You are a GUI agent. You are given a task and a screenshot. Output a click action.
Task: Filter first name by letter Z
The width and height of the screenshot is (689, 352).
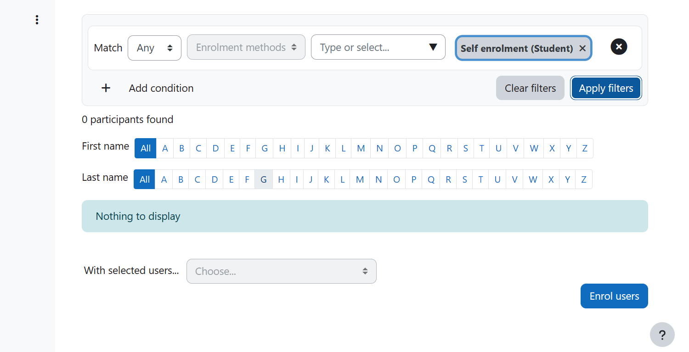[x=585, y=148]
